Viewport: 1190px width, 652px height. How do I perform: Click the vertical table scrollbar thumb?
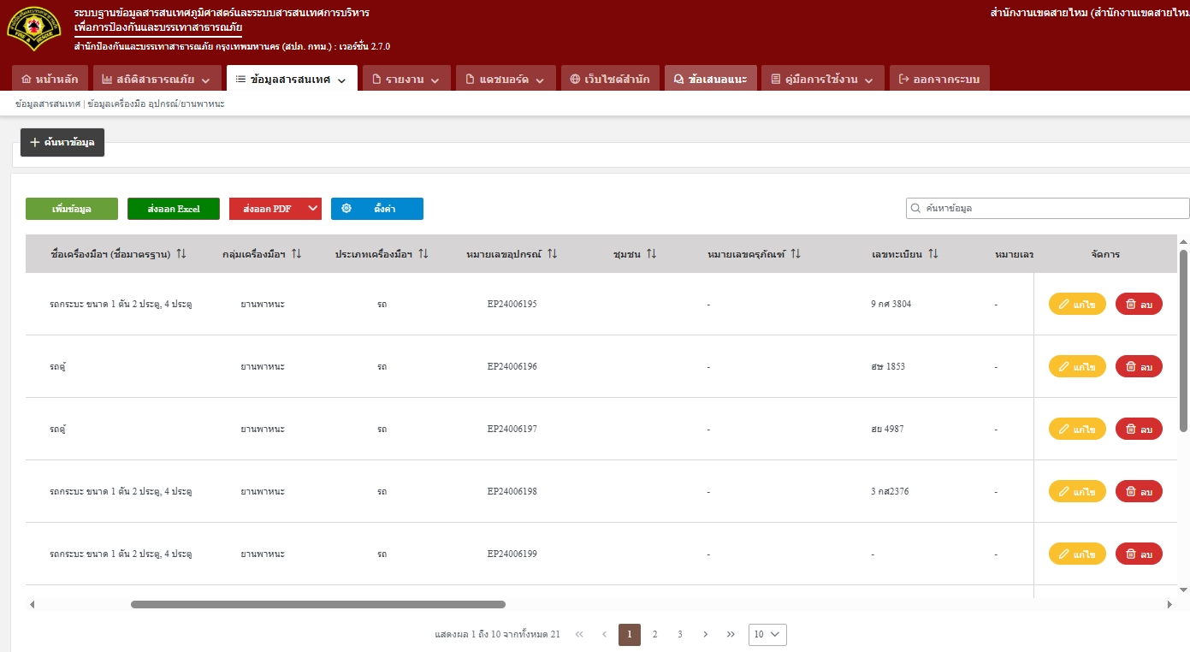click(x=1184, y=341)
